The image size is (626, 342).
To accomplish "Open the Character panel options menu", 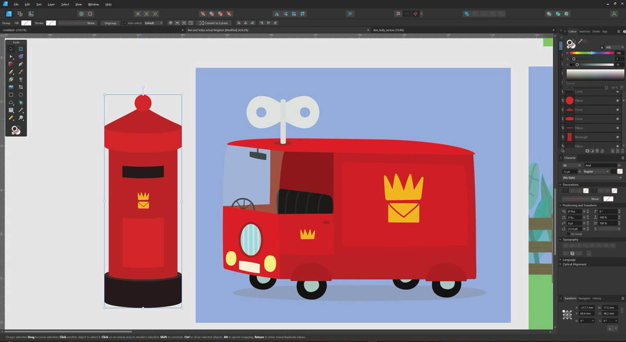I will pos(622,158).
